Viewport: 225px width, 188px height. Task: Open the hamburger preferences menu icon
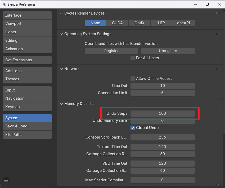[6, 180]
